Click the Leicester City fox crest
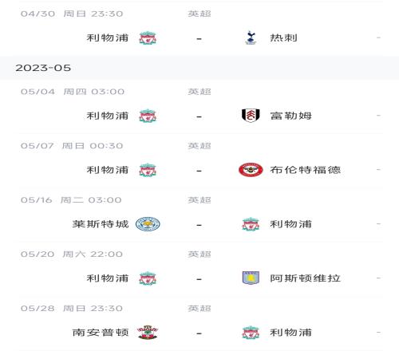The image size is (399, 351). [148, 224]
